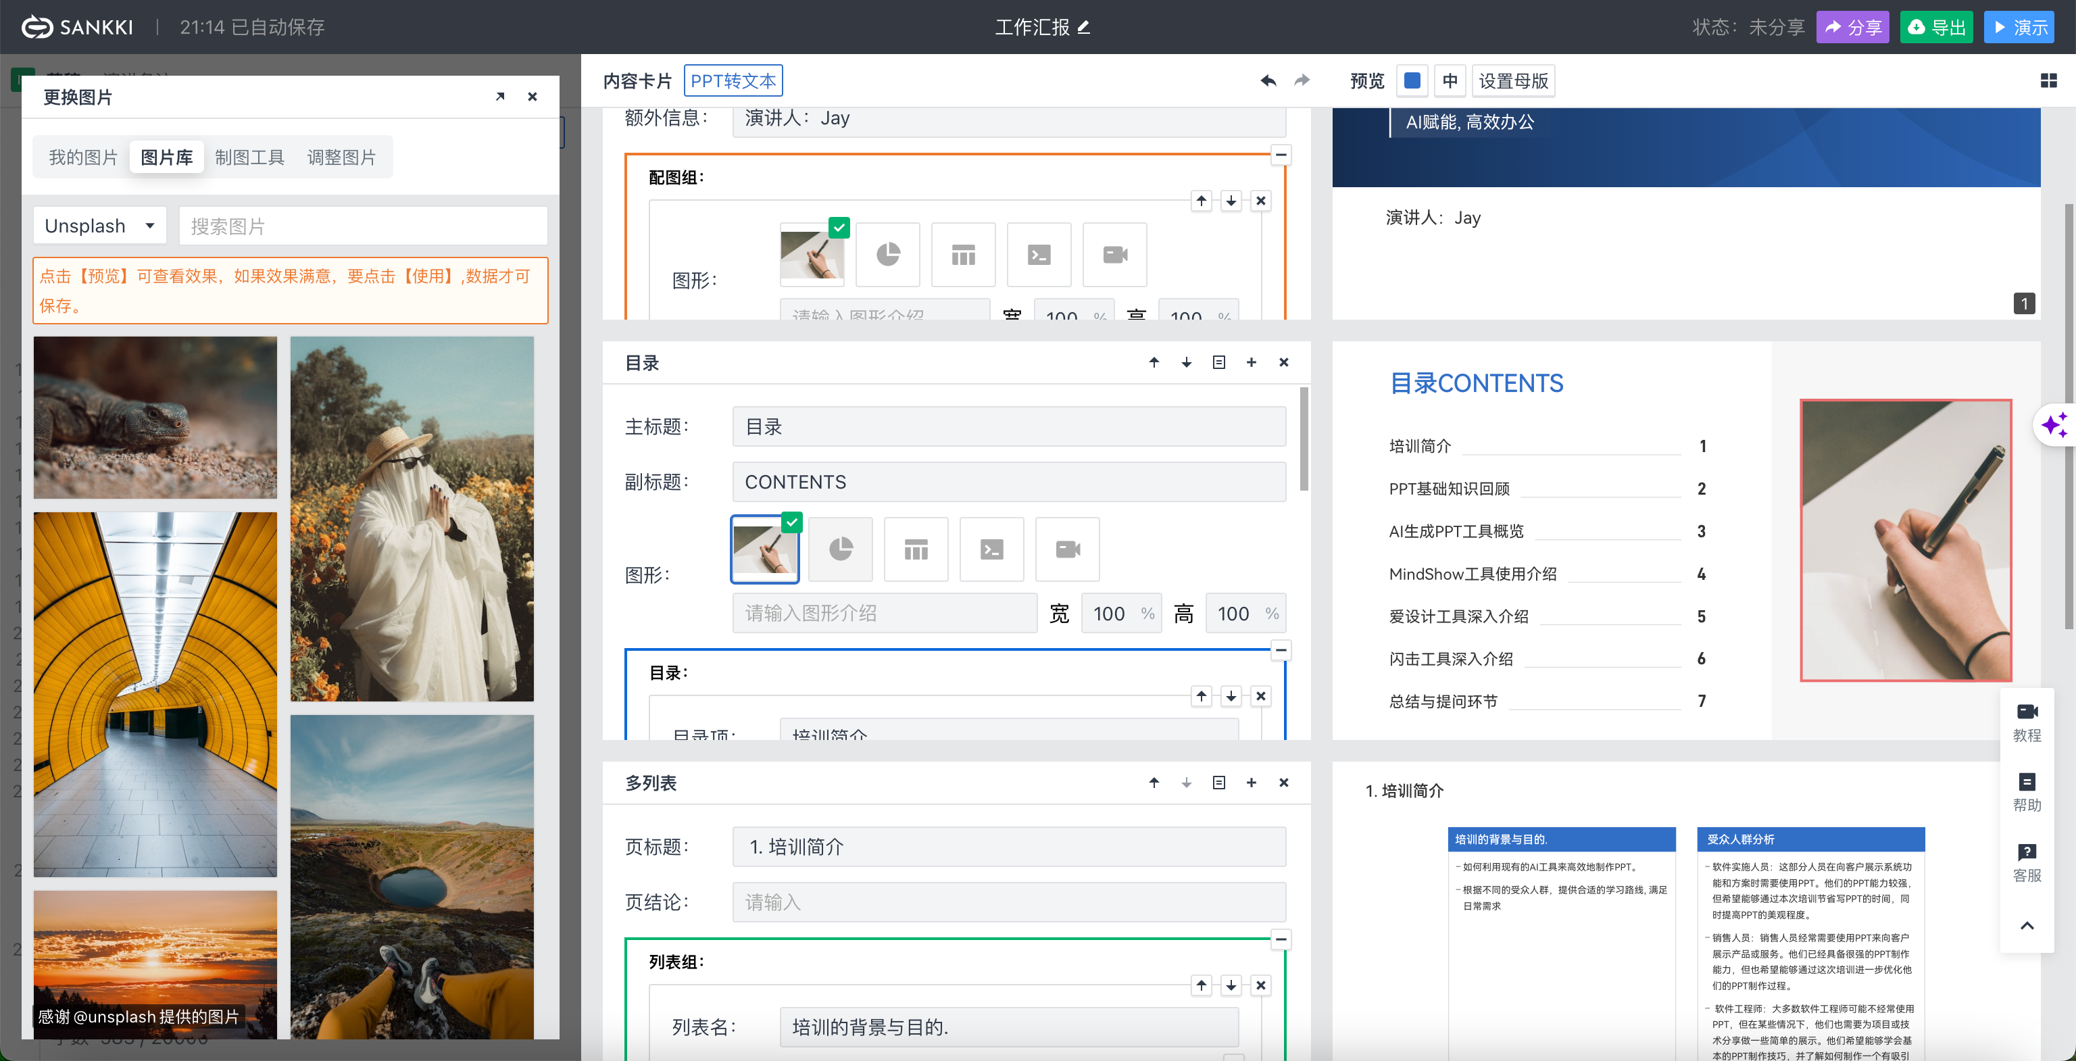Click the undo arrow in the toolbar

pyautogui.click(x=1268, y=80)
